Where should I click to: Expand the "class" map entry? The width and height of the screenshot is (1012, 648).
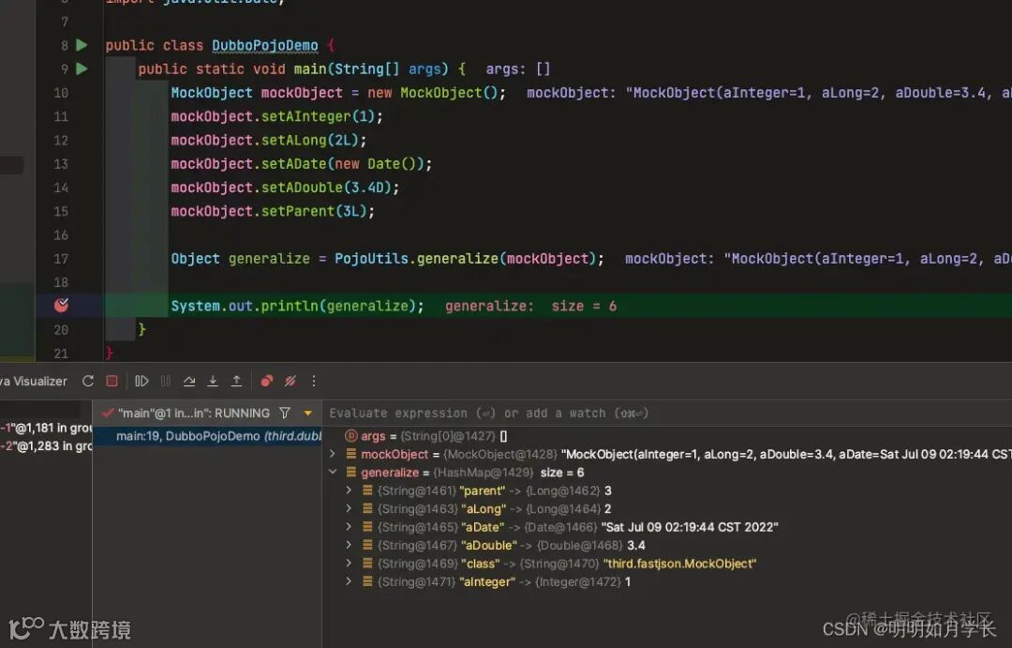point(350,564)
